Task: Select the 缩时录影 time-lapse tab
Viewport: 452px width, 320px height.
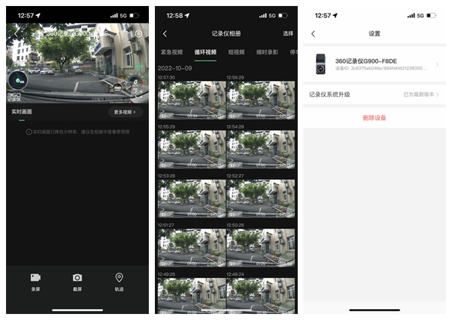Action: click(x=267, y=52)
